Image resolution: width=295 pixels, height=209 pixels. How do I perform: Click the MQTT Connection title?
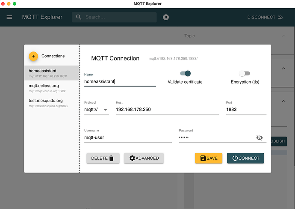pyautogui.click(x=115, y=58)
